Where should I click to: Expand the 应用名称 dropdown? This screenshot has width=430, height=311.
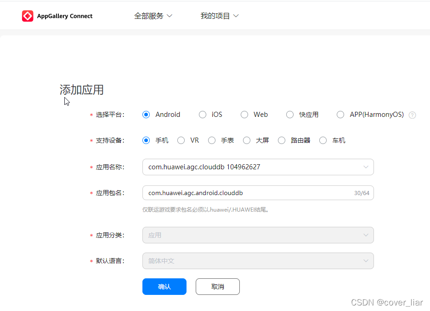coord(258,167)
